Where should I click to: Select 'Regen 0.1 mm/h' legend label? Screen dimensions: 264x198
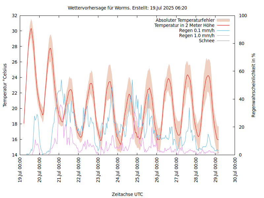tap(197, 30)
